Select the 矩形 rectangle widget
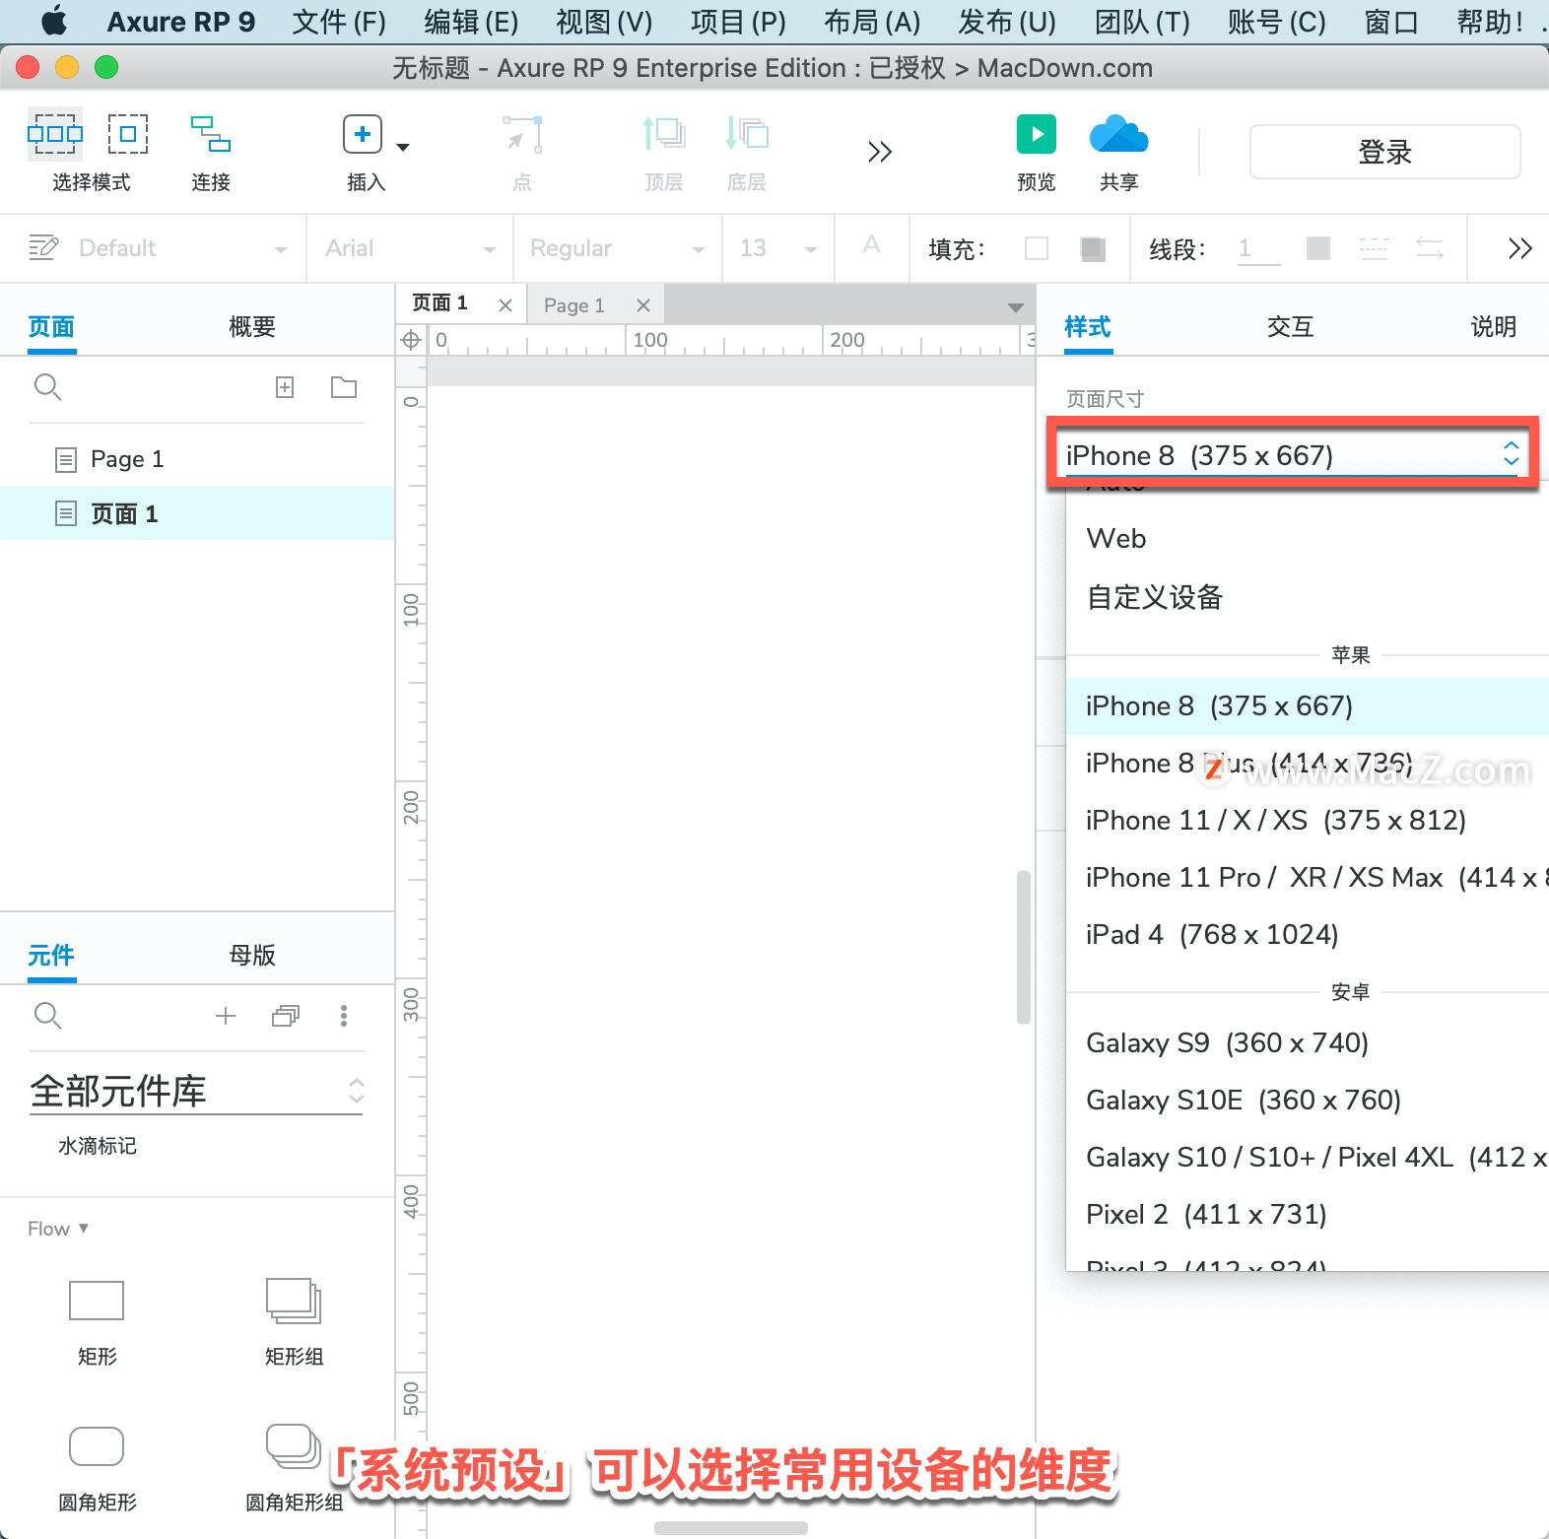This screenshot has width=1549, height=1539. point(97,1322)
